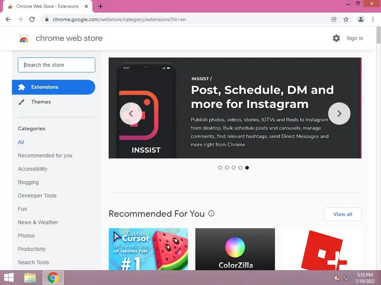Go back to the previous page
This screenshot has height=285, width=381.
click(8, 19)
